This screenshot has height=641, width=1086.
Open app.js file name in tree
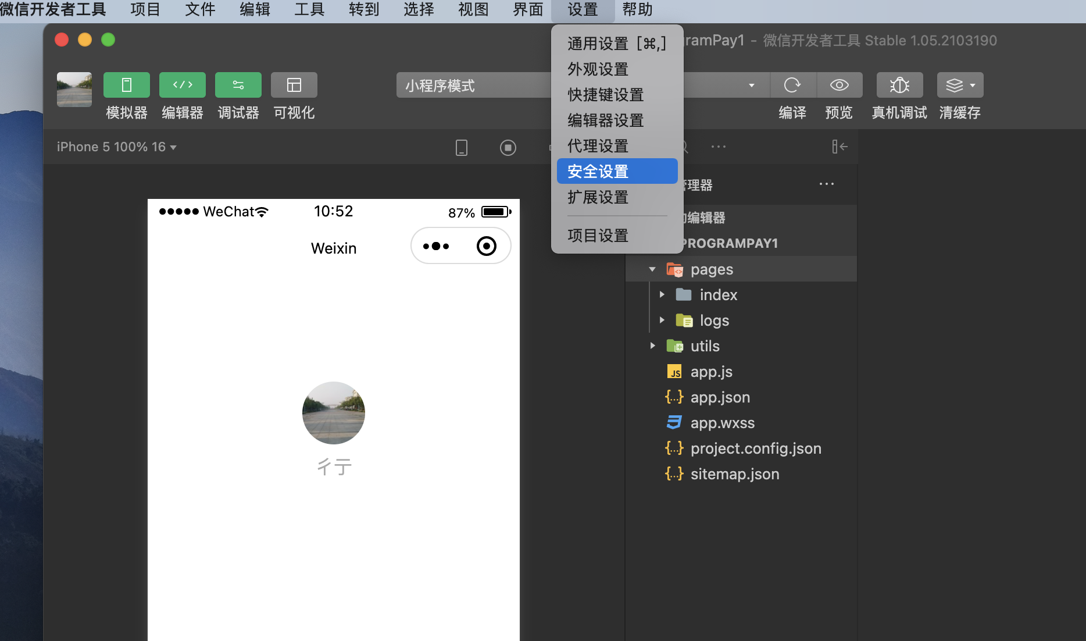click(x=712, y=372)
